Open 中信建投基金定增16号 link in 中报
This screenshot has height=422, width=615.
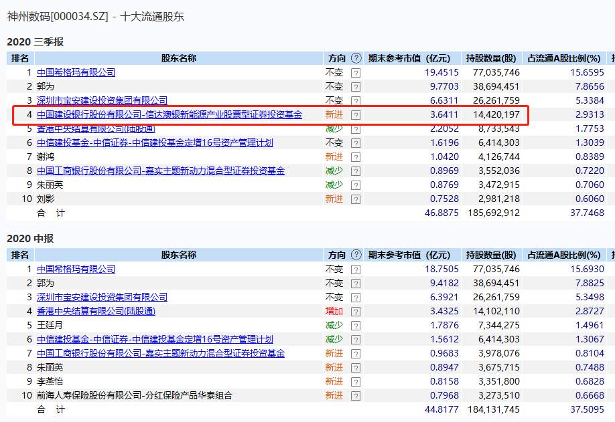coord(155,339)
